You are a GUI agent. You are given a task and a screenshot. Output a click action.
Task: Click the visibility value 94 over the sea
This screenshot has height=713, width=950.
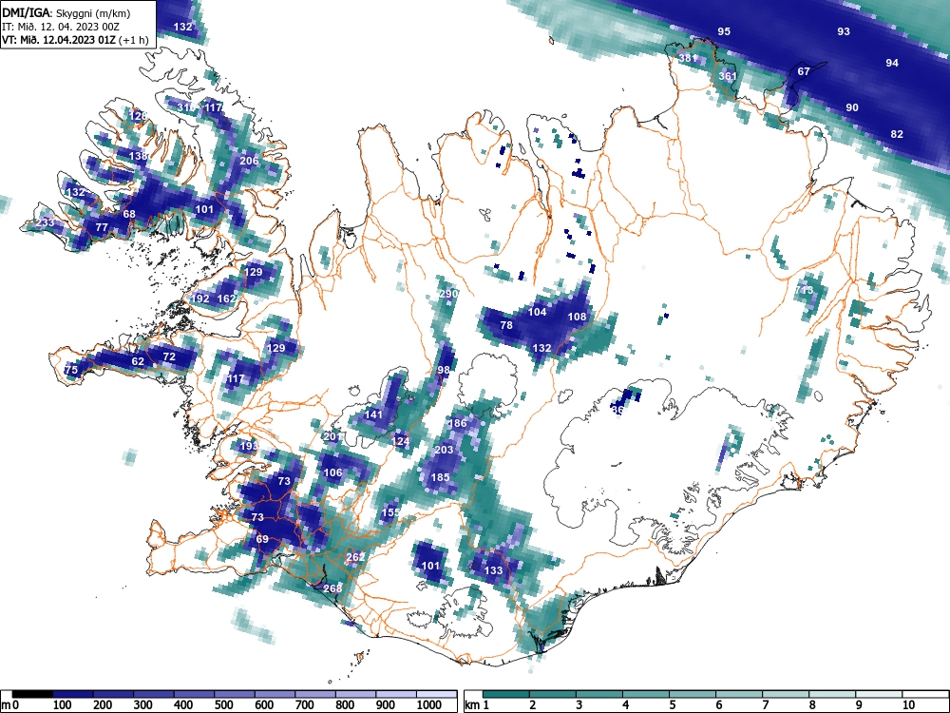(892, 63)
